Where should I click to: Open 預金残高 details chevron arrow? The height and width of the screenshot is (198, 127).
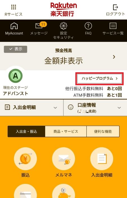click(x=114, y=57)
